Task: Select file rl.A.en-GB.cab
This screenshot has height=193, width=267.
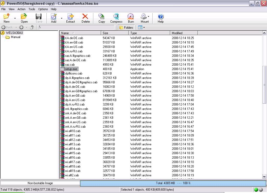Action: (x=74, y=42)
